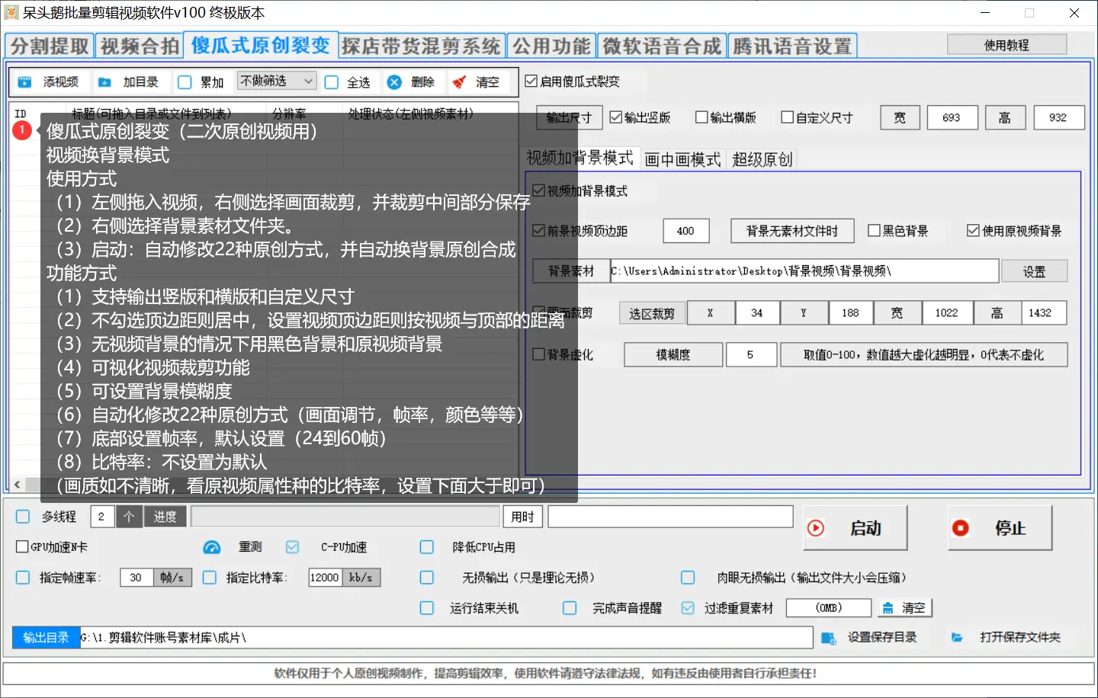Switch to the 画中画模式 tab
Screen dimensions: 1098x698
point(683,158)
